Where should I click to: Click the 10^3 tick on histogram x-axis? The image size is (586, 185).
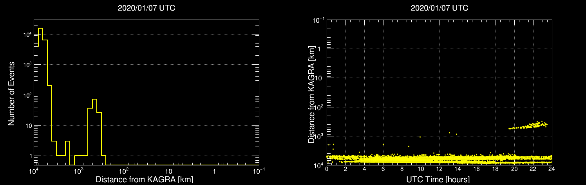79,170
